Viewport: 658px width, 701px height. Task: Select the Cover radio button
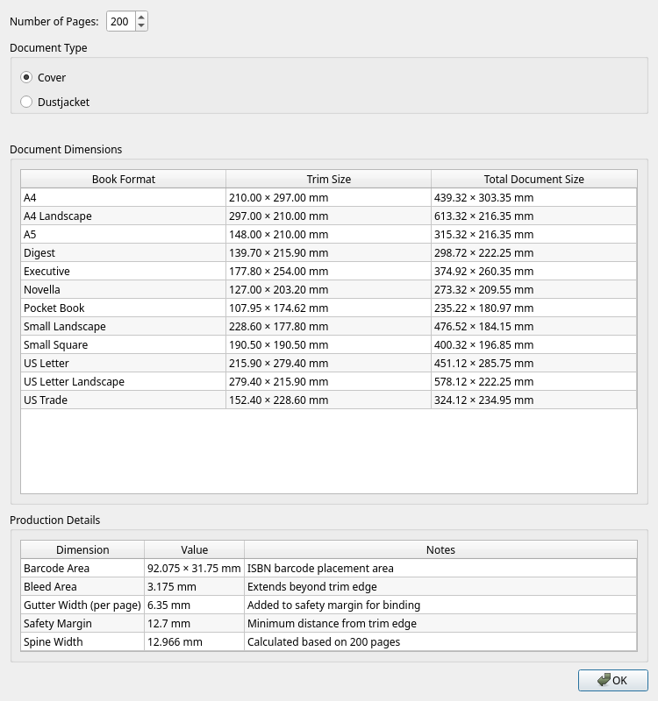[x=27, y=78]
